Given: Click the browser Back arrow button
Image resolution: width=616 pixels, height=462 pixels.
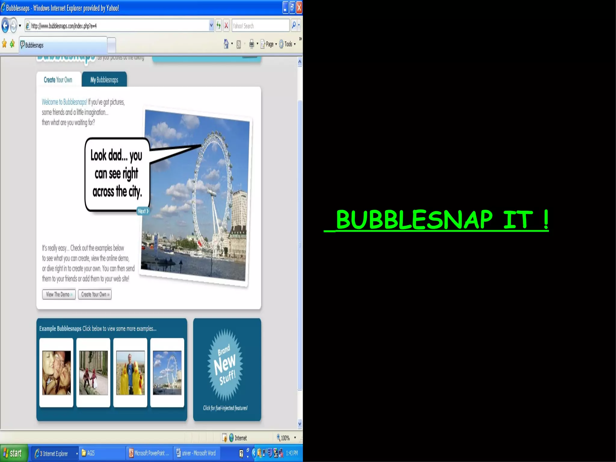Looking at the screenshot, I should point(5,26).
